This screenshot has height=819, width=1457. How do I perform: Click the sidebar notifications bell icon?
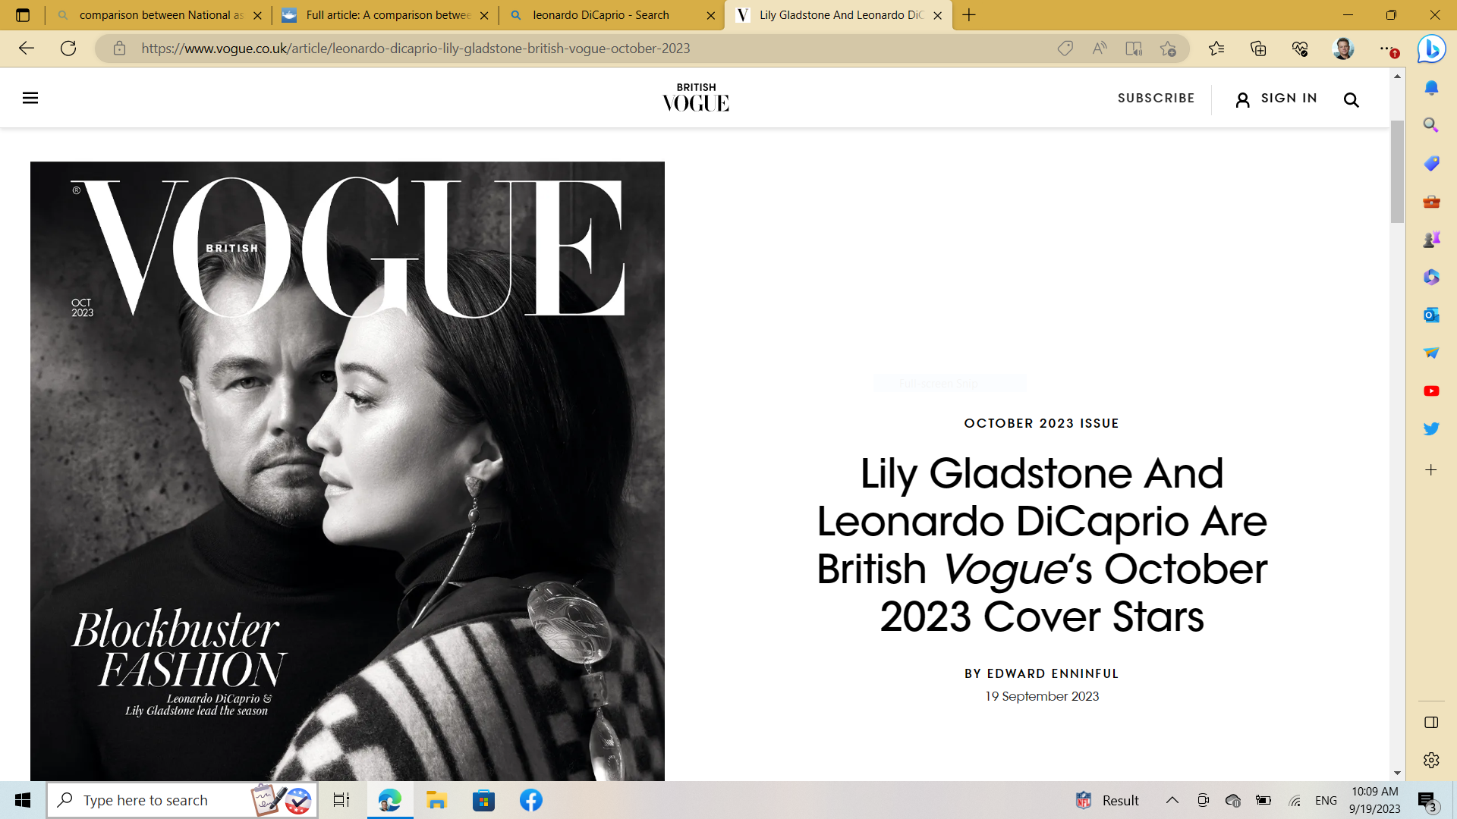1431,88
